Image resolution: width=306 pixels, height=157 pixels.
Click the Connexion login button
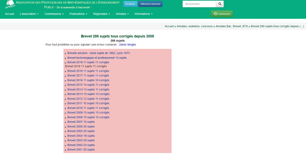(x=222, y=14)
